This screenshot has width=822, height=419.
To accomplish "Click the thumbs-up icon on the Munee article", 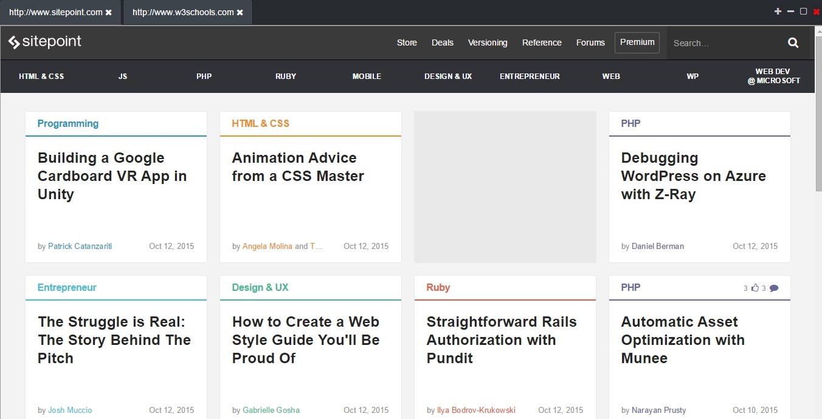I will click(x=756, y=288).
